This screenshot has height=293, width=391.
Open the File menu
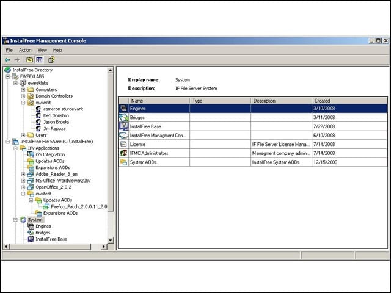click(9, 50)
